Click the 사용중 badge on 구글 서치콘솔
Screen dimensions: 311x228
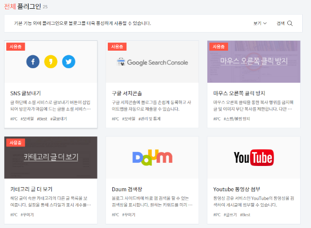point(117,47)
